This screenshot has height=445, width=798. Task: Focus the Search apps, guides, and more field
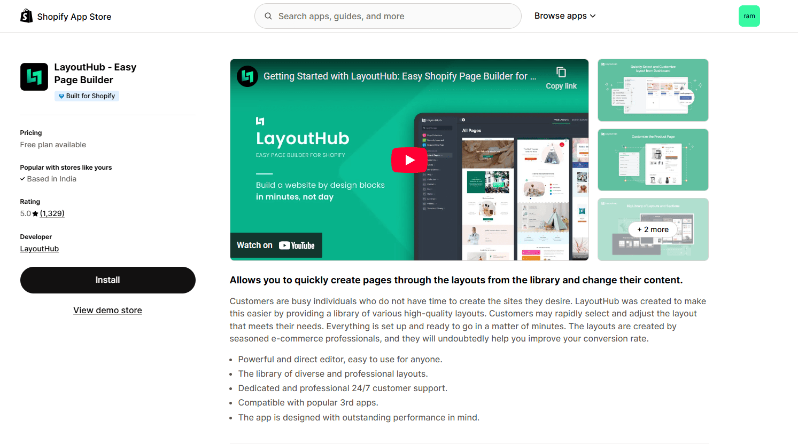(388, 16)
